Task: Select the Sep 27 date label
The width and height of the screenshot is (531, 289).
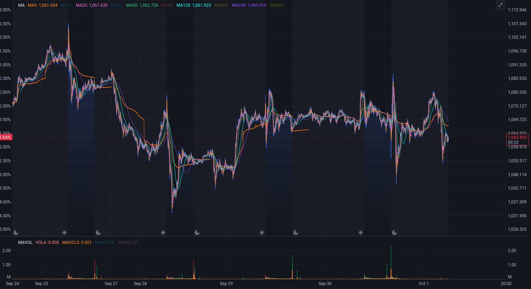Action: point(111,284)
